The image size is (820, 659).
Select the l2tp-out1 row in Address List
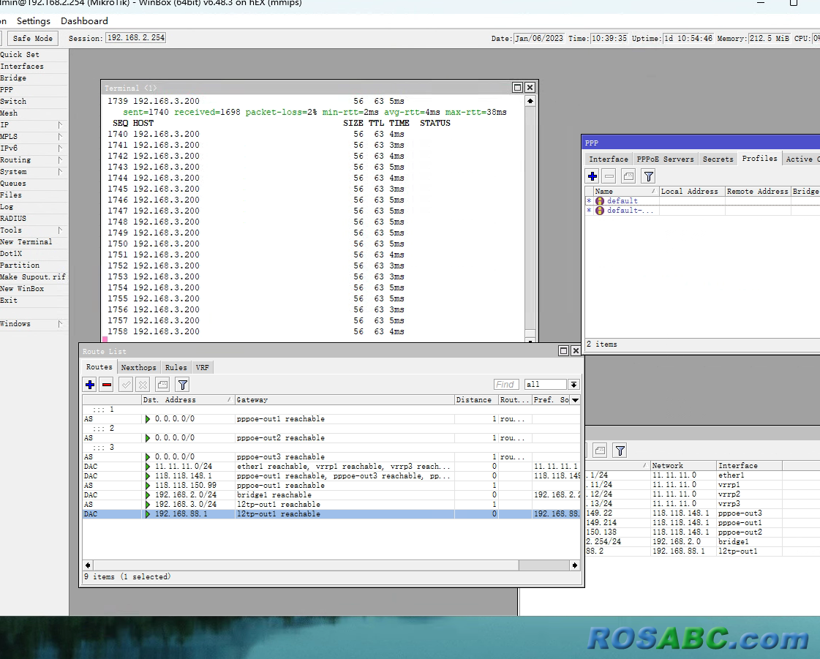click(x=702, y=551)
